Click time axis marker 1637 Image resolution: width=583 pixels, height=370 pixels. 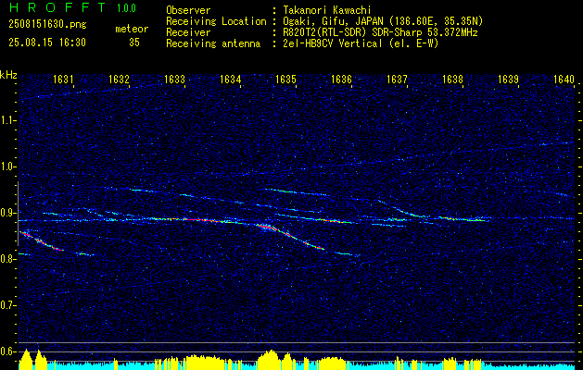tap(397, 79)
